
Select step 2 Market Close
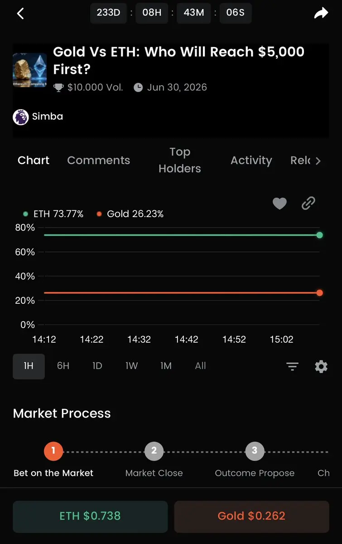click(154, 451)
